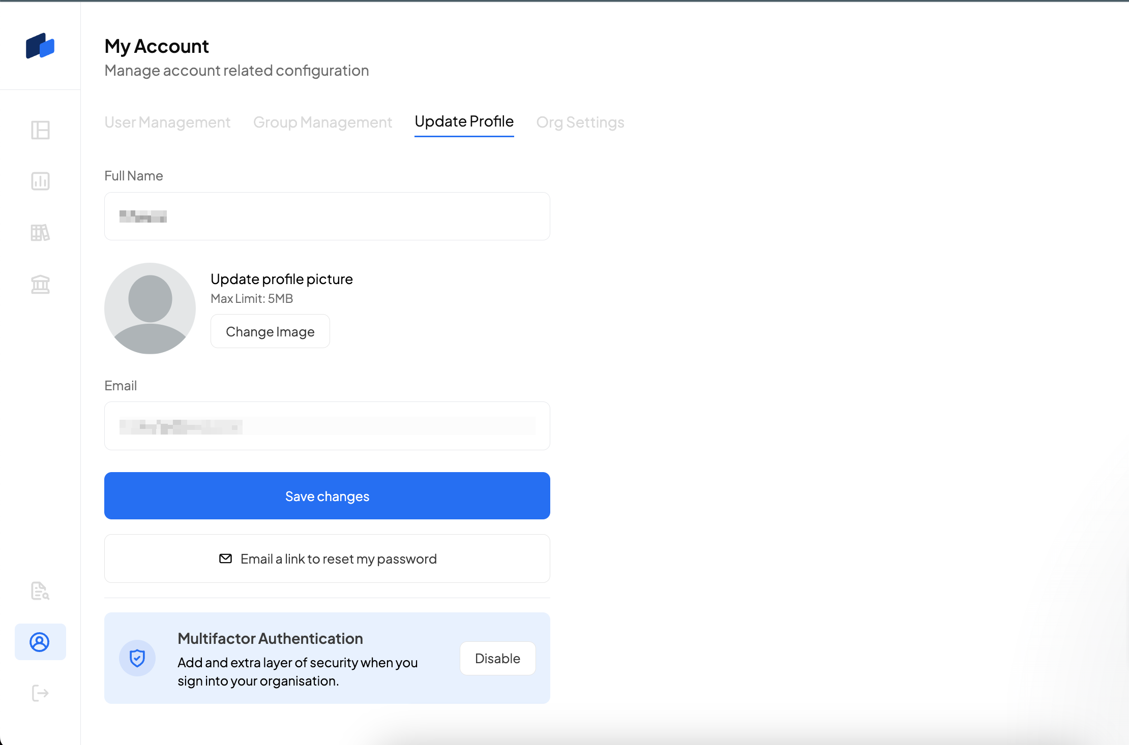Open the layout dashboard sidebar icon

40,130
